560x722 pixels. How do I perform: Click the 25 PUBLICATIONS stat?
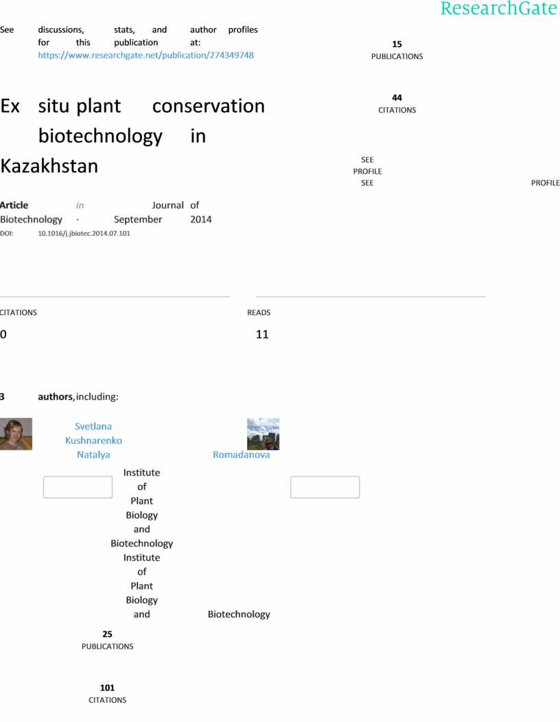107,640
